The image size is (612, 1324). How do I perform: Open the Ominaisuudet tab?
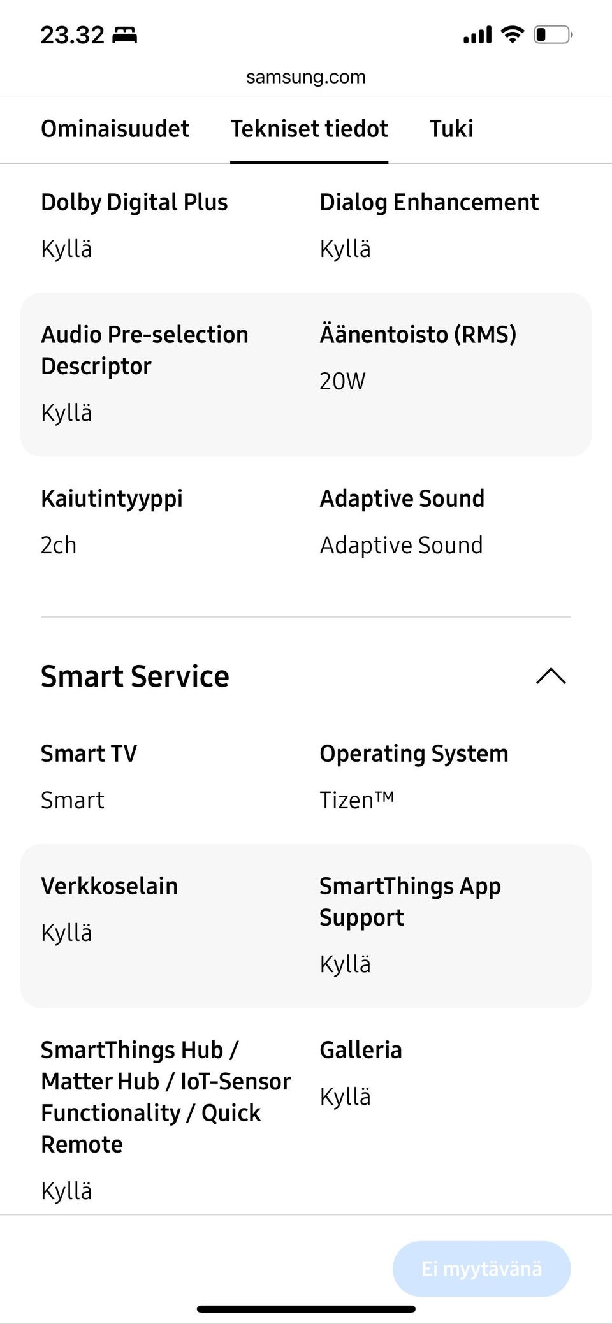pyautogui.click(x=115, y=129)
